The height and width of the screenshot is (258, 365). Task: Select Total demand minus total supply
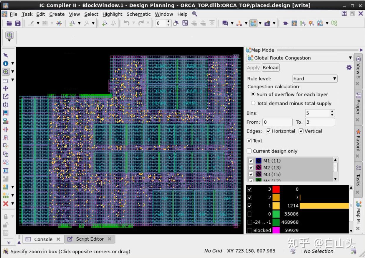(253, 103)
